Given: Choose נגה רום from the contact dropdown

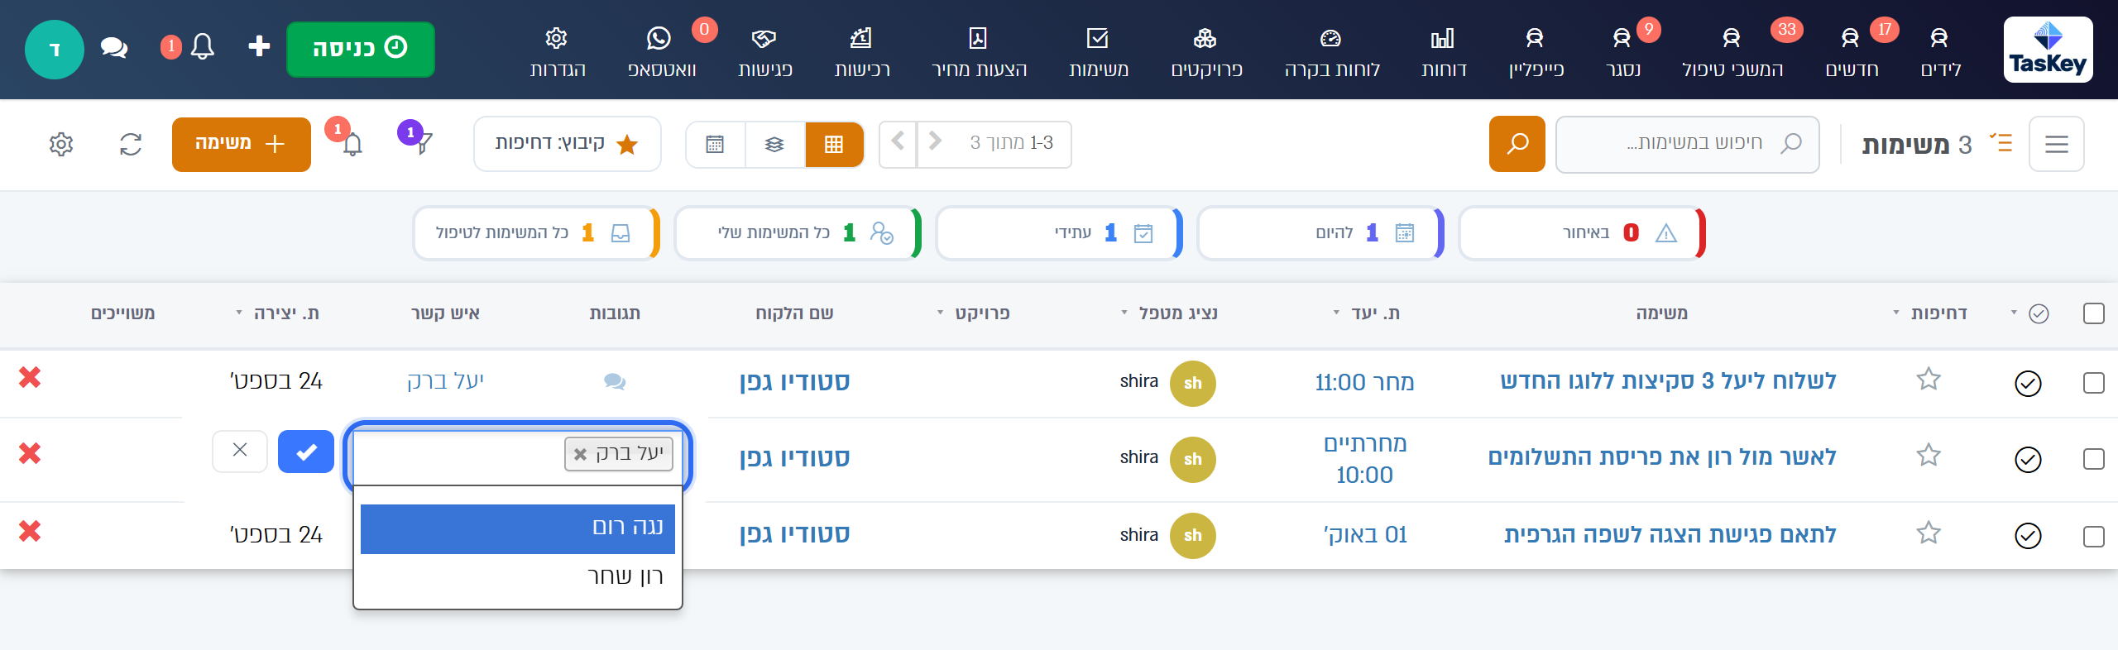Looking at the screenshot, I should (518, 528).
